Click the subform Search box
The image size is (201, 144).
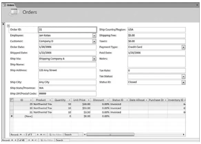pos(71,135)
